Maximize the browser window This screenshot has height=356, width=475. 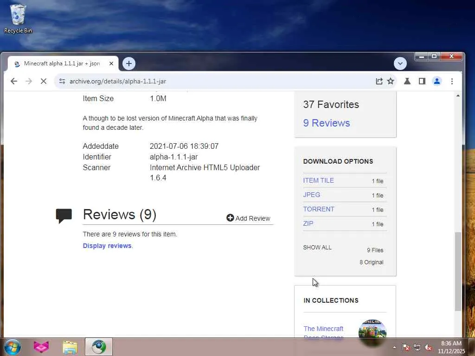[434, 56]
